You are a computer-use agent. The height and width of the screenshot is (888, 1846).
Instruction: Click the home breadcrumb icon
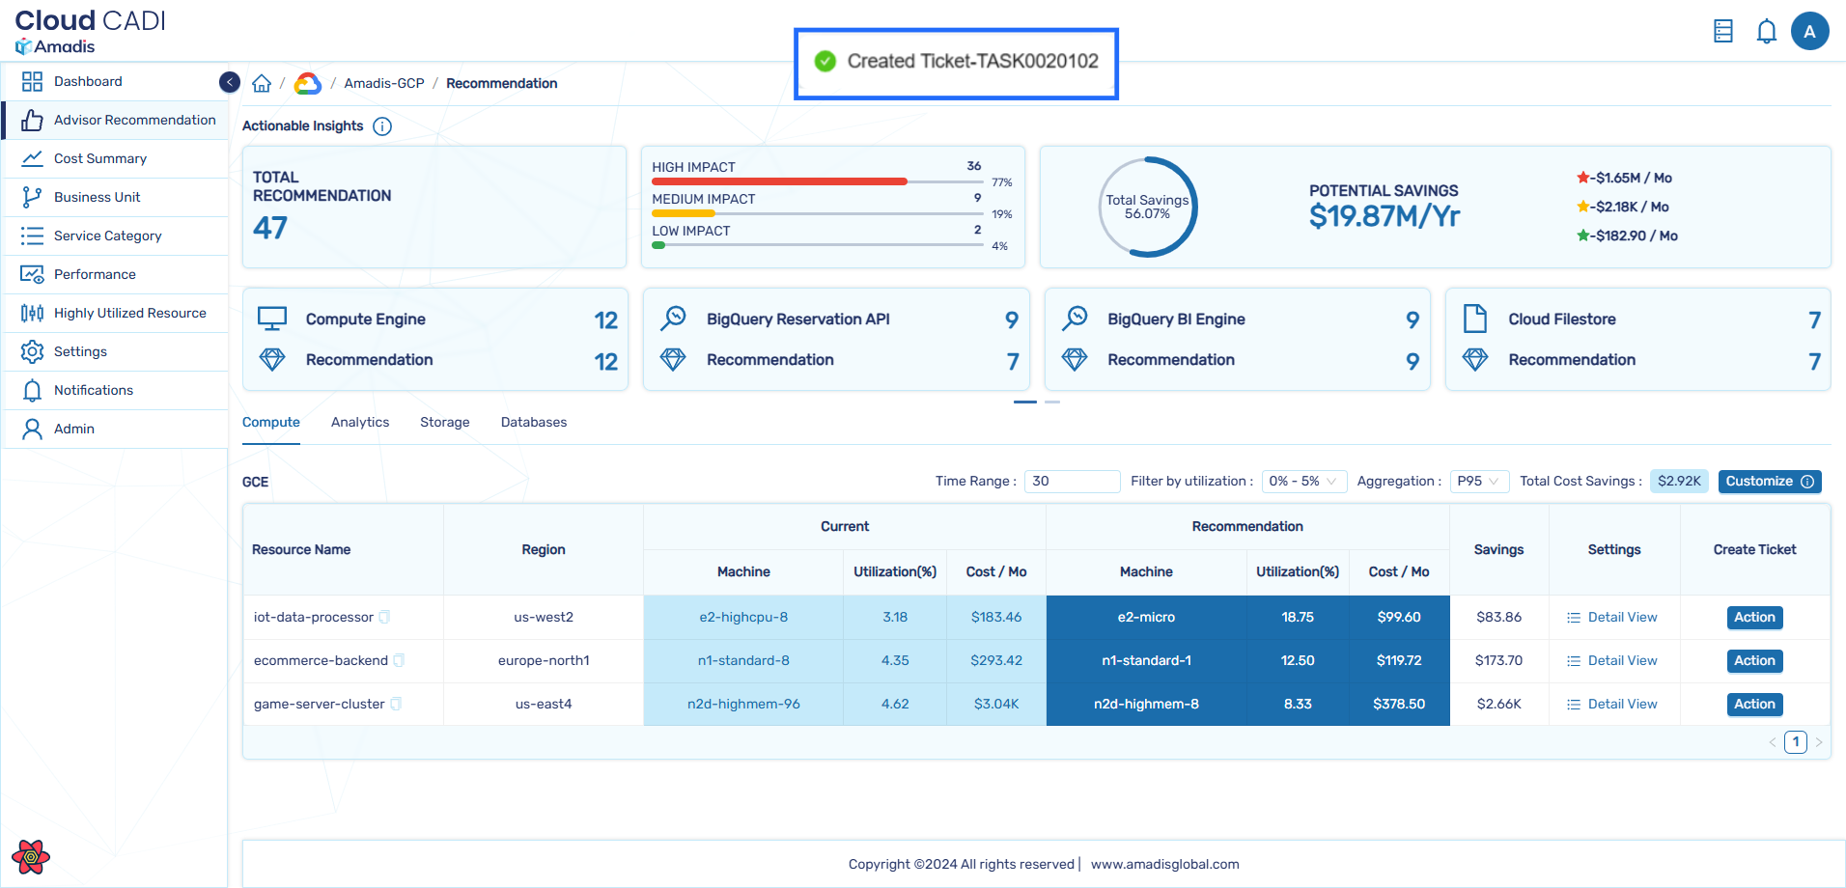262,84
